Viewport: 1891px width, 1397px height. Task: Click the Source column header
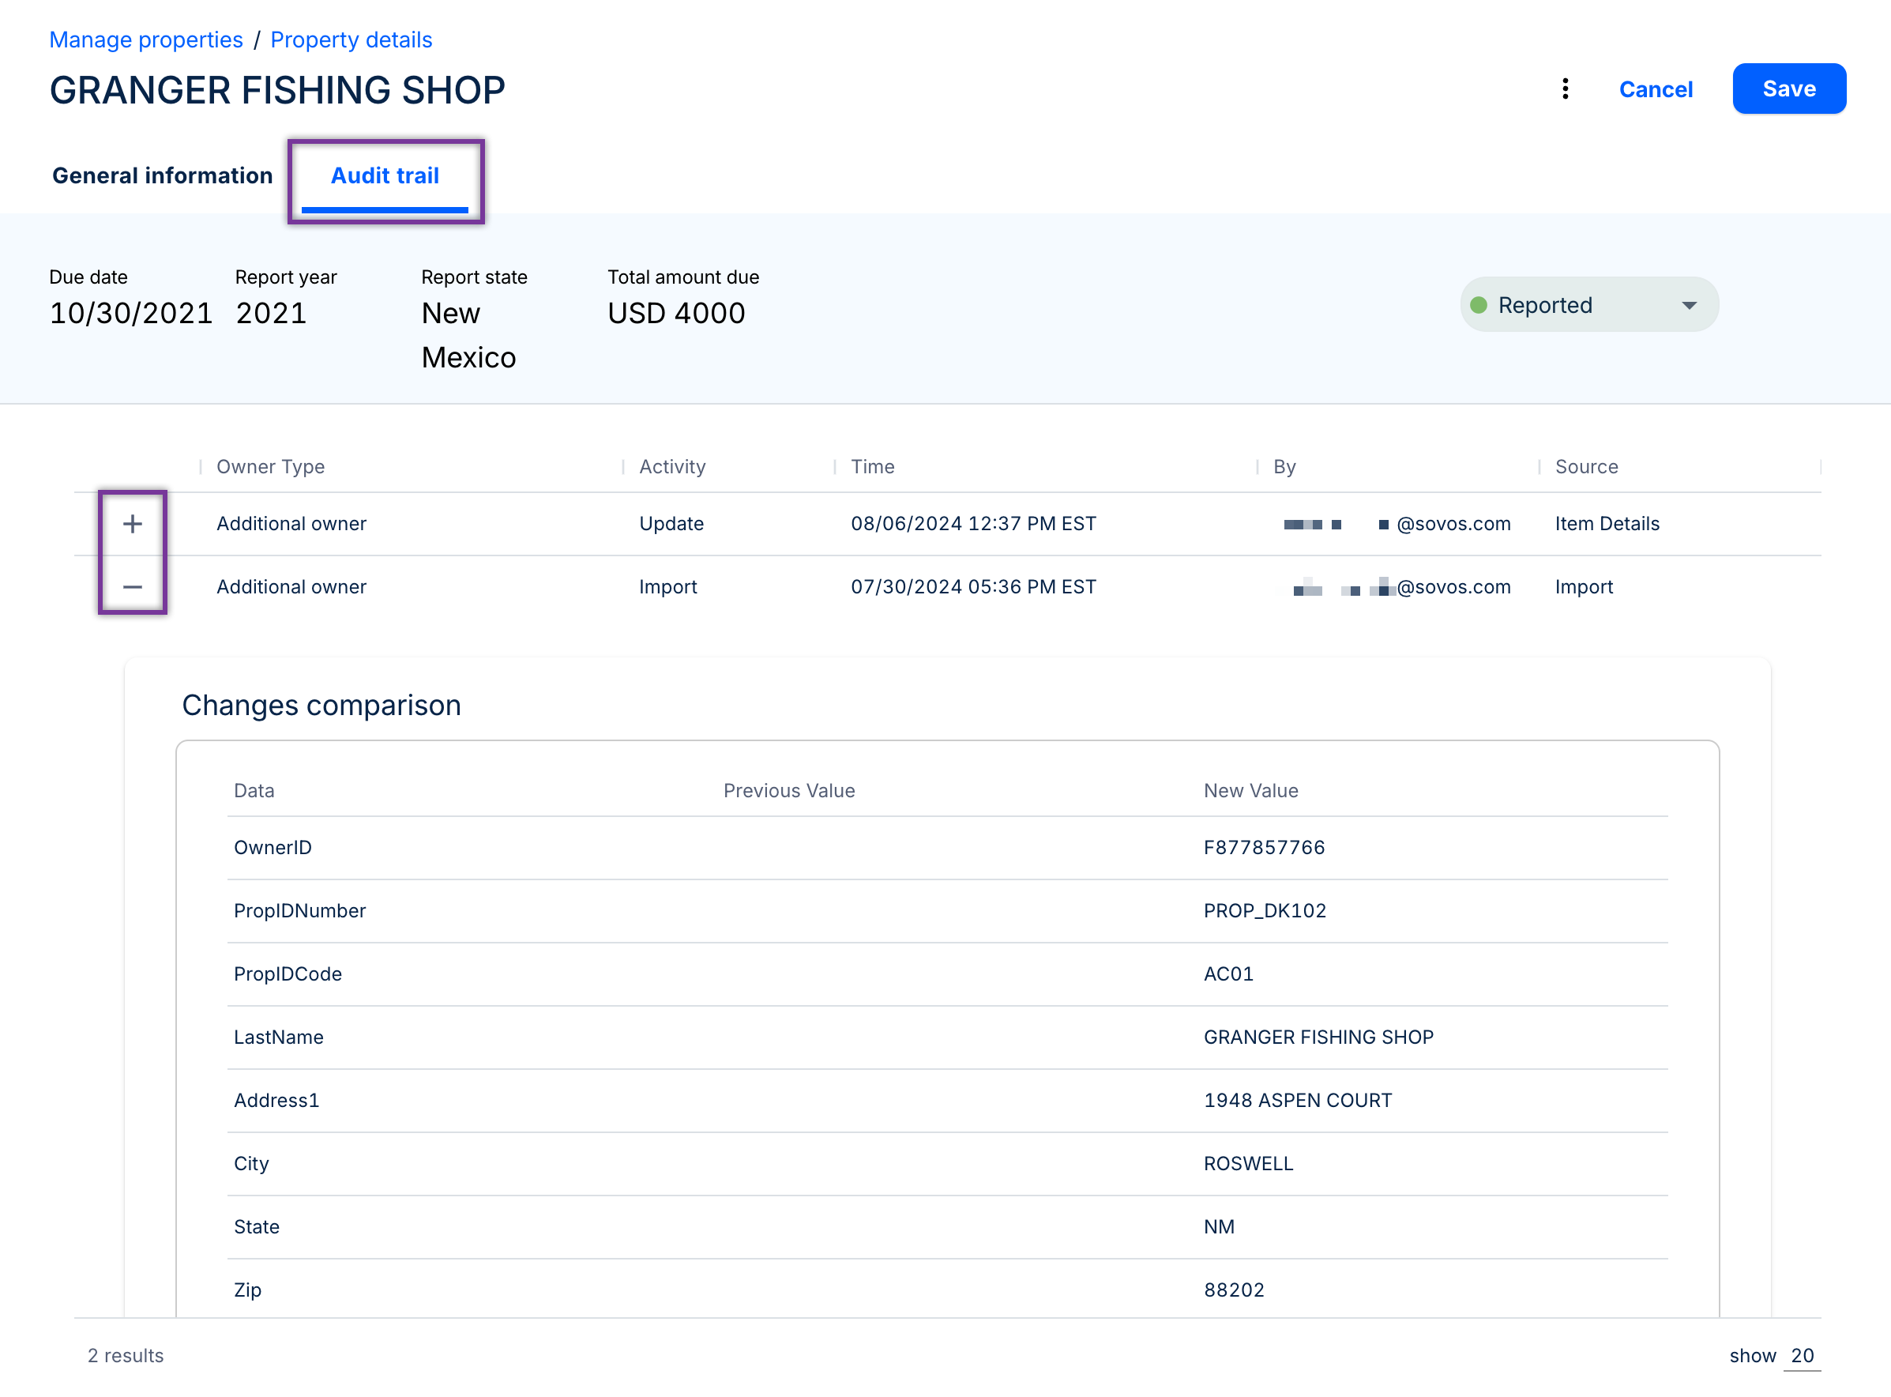pyautogui.click(x=1586, y=467)
